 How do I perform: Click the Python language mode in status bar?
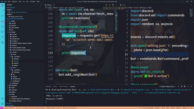(172, 108)
